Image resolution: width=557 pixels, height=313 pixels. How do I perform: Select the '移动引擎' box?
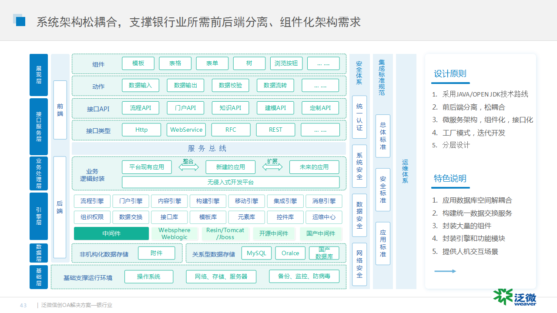247,201
